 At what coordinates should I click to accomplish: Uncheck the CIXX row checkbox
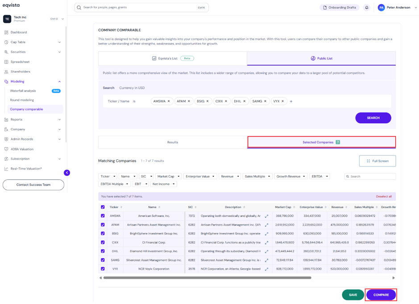pos(103,242)
